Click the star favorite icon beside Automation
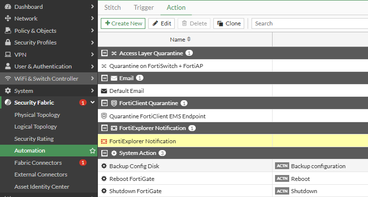Image resolution: width=368 pixels, height=197 pixels. (92, 151)
